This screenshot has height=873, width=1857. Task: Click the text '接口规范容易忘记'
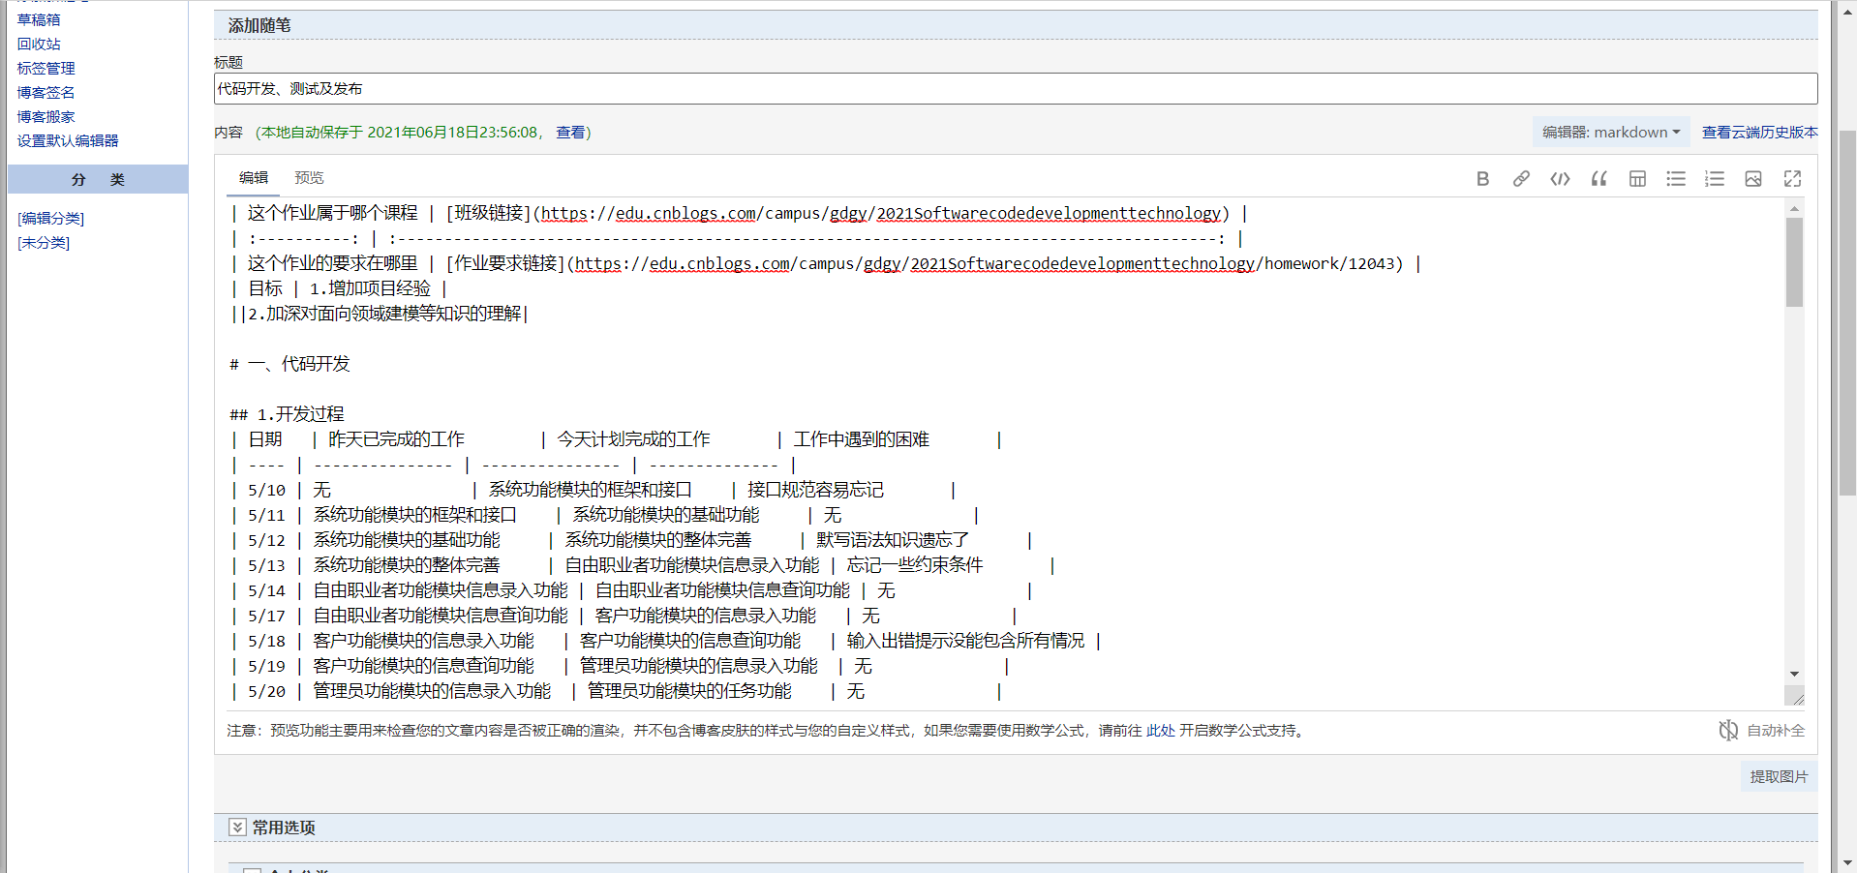(x=815, y=490)
